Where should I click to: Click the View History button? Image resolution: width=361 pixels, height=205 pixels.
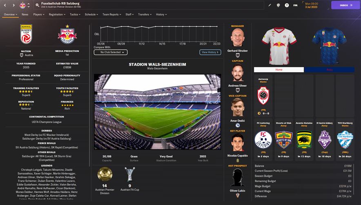[x=210, y=53]
